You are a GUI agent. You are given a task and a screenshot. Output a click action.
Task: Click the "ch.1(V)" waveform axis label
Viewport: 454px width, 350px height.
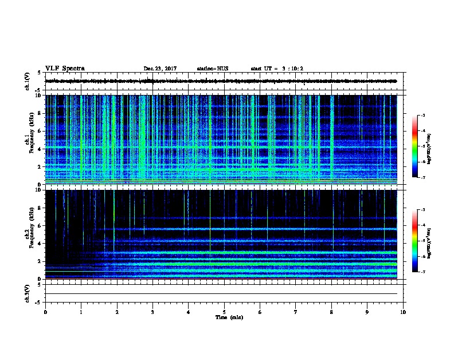point(28,81)
